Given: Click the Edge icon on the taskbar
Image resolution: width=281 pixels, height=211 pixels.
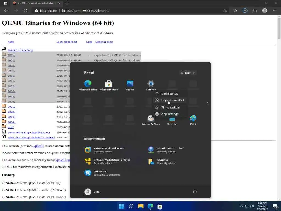Looking at the screenshot, I should click(x=150, y=206).
